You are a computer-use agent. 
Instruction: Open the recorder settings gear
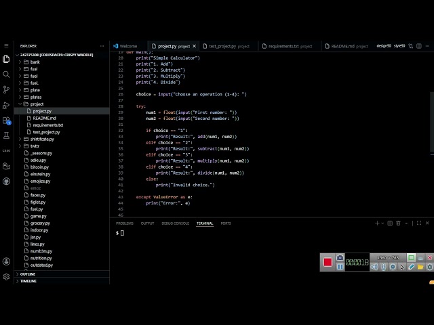[x=429, y=267]
